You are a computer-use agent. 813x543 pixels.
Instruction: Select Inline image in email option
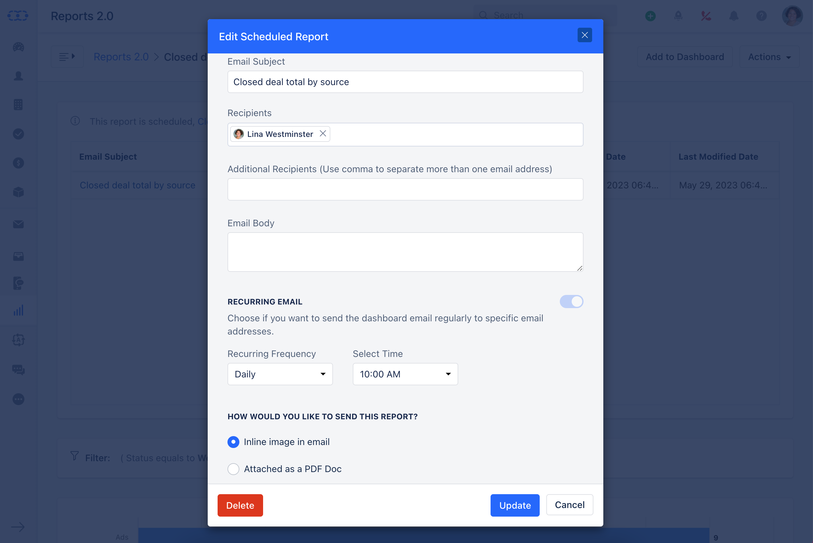(233, 442)
